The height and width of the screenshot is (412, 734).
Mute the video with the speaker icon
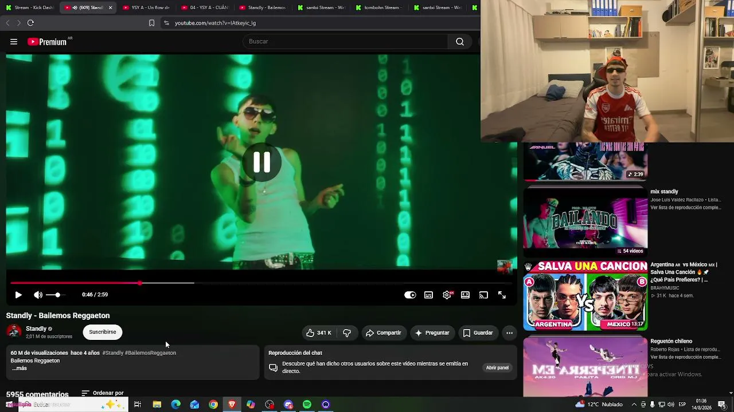[x=38, y=295]
